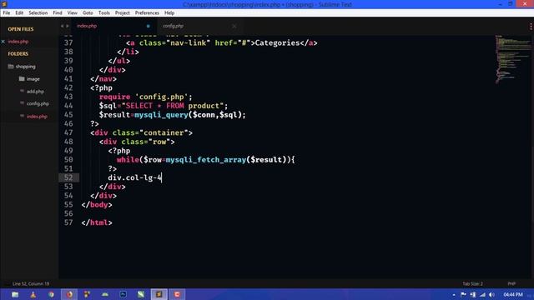Open Firefox from the taskbar
534x300 pixels.
click(x=69, y=294)
